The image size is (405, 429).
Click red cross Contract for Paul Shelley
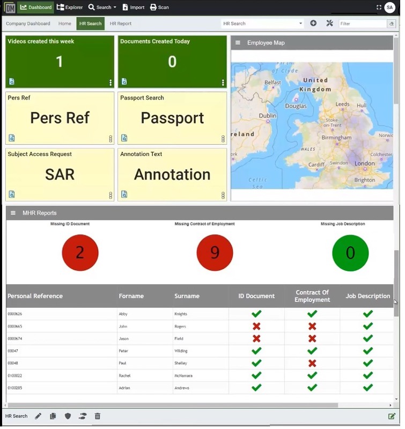[x=313, y=364]
